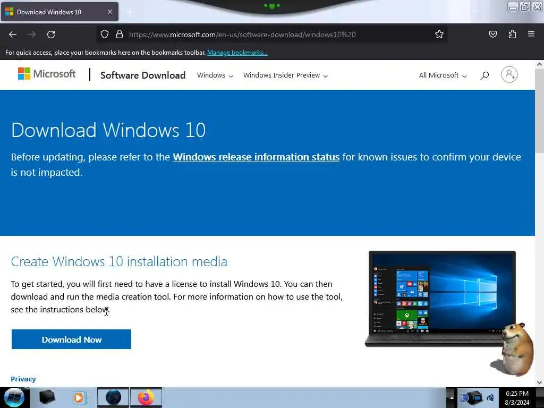Expand the Windows Insider Preview menu
Screen dimensions: 544x408
285,75
